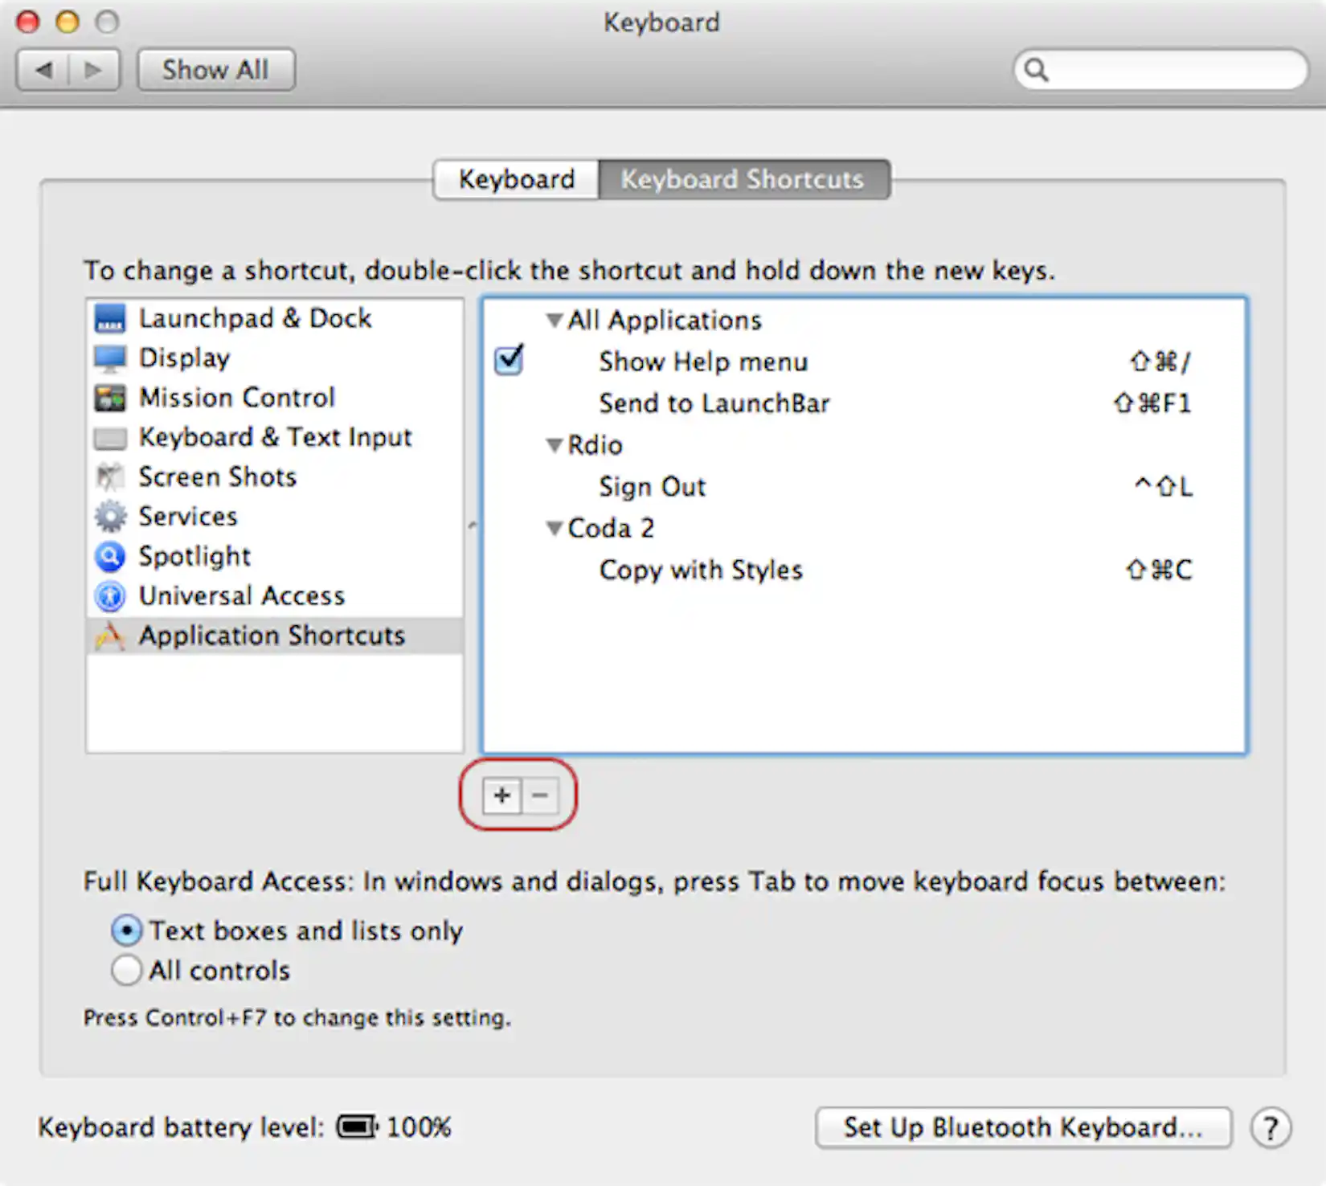Collapse the All Applications group
Viewport: 1326px width, 1186px height.
pyautogui.click(x=553, y=319)
